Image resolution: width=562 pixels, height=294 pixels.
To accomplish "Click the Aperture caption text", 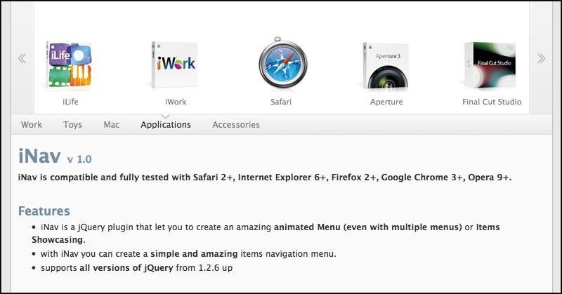I will click(x=386, y=102).
